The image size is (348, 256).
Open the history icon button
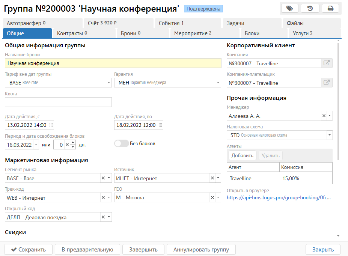click(x=310, y=8)
